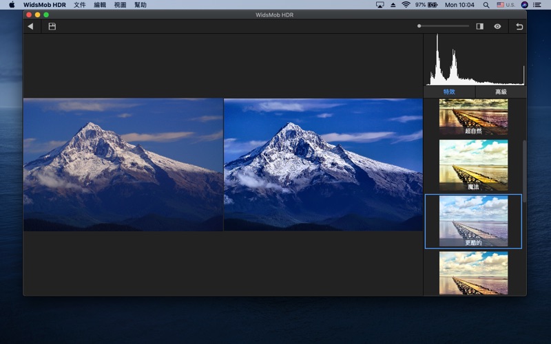This screenshot has height=344, width=551.
Task: Open the WidsMob HDR application menu
Action: pos(44,5)
